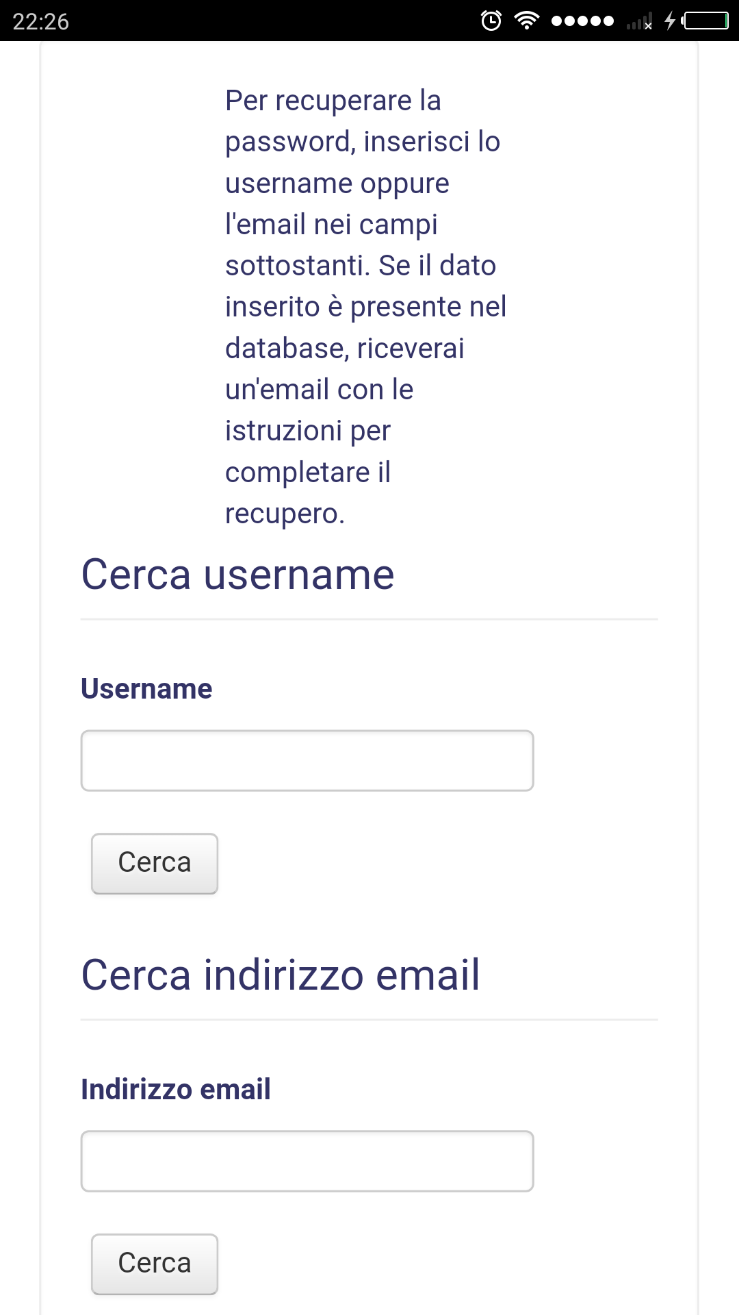
Task: Tap the no-service cellular signal icon
Action: pyautogui.click(x=639, y=22)
